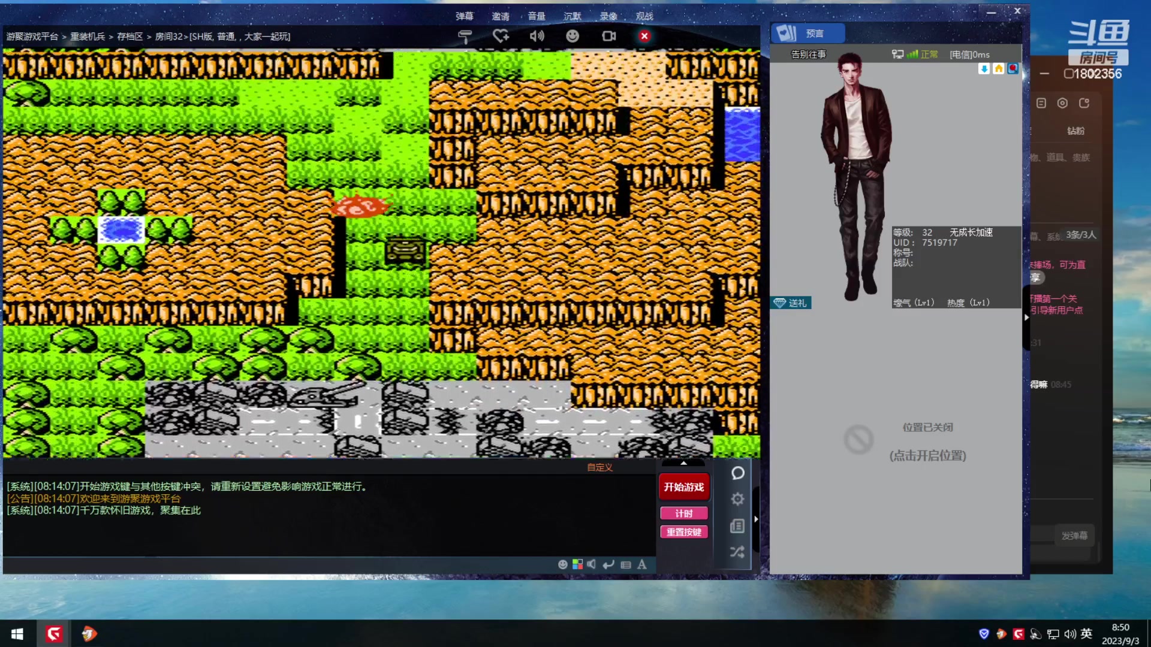
Task: Click the network computer status icon
Action: point(897,55)
